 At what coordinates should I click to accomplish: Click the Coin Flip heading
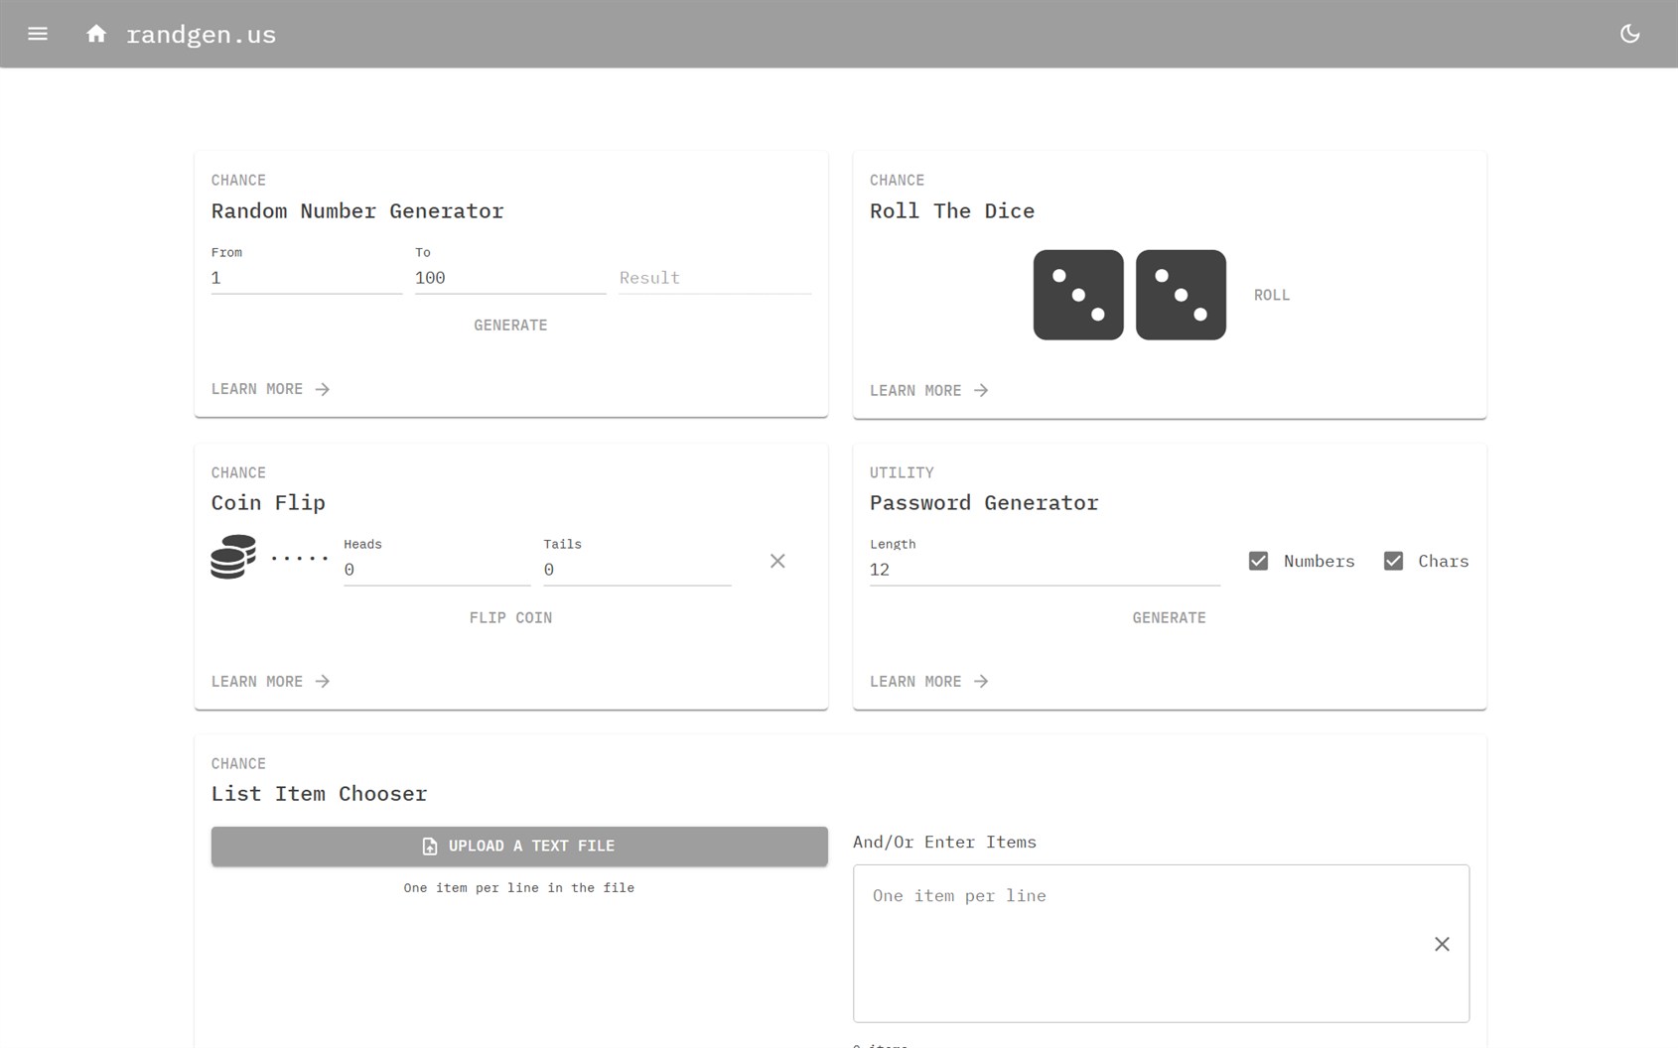point(268,502)
